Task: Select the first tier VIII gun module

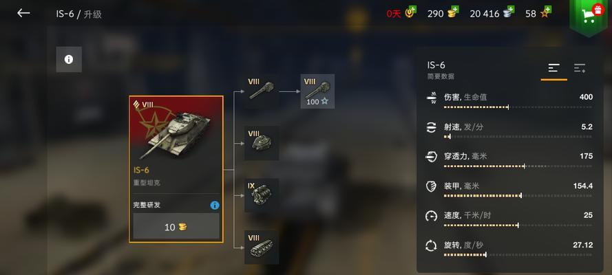Action: tap(262, 91)
